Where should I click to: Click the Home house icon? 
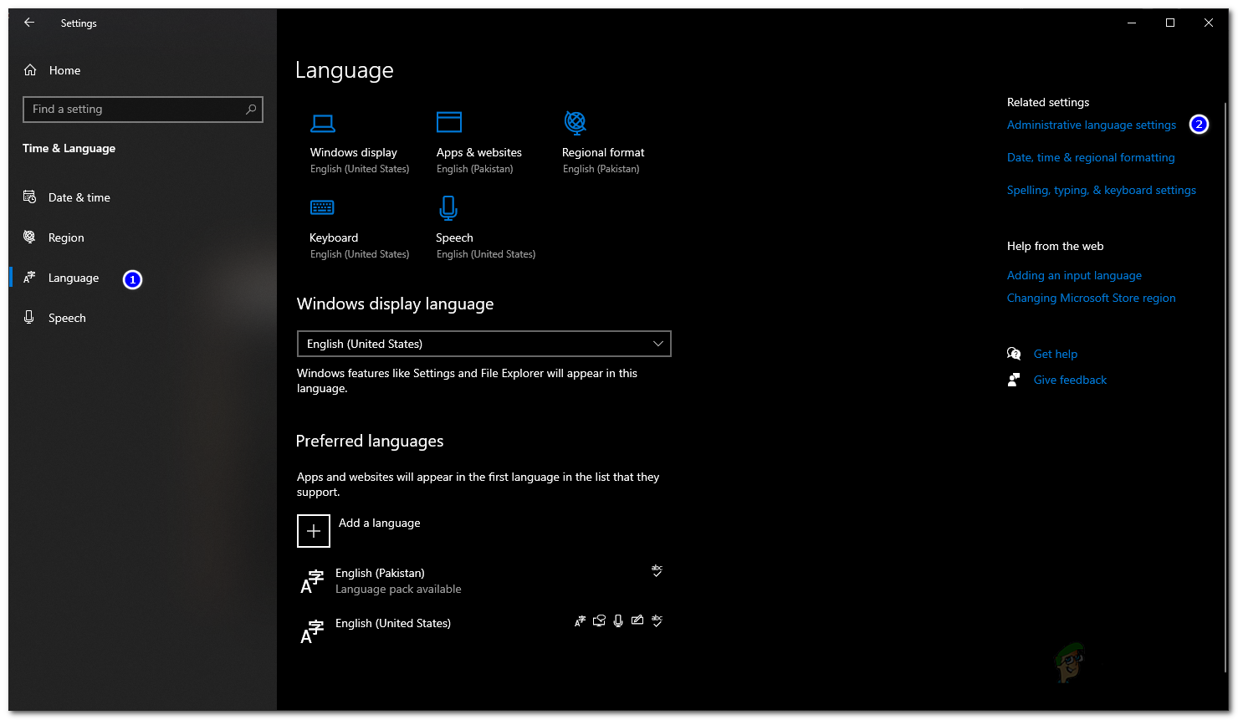[x=30, y=70]
